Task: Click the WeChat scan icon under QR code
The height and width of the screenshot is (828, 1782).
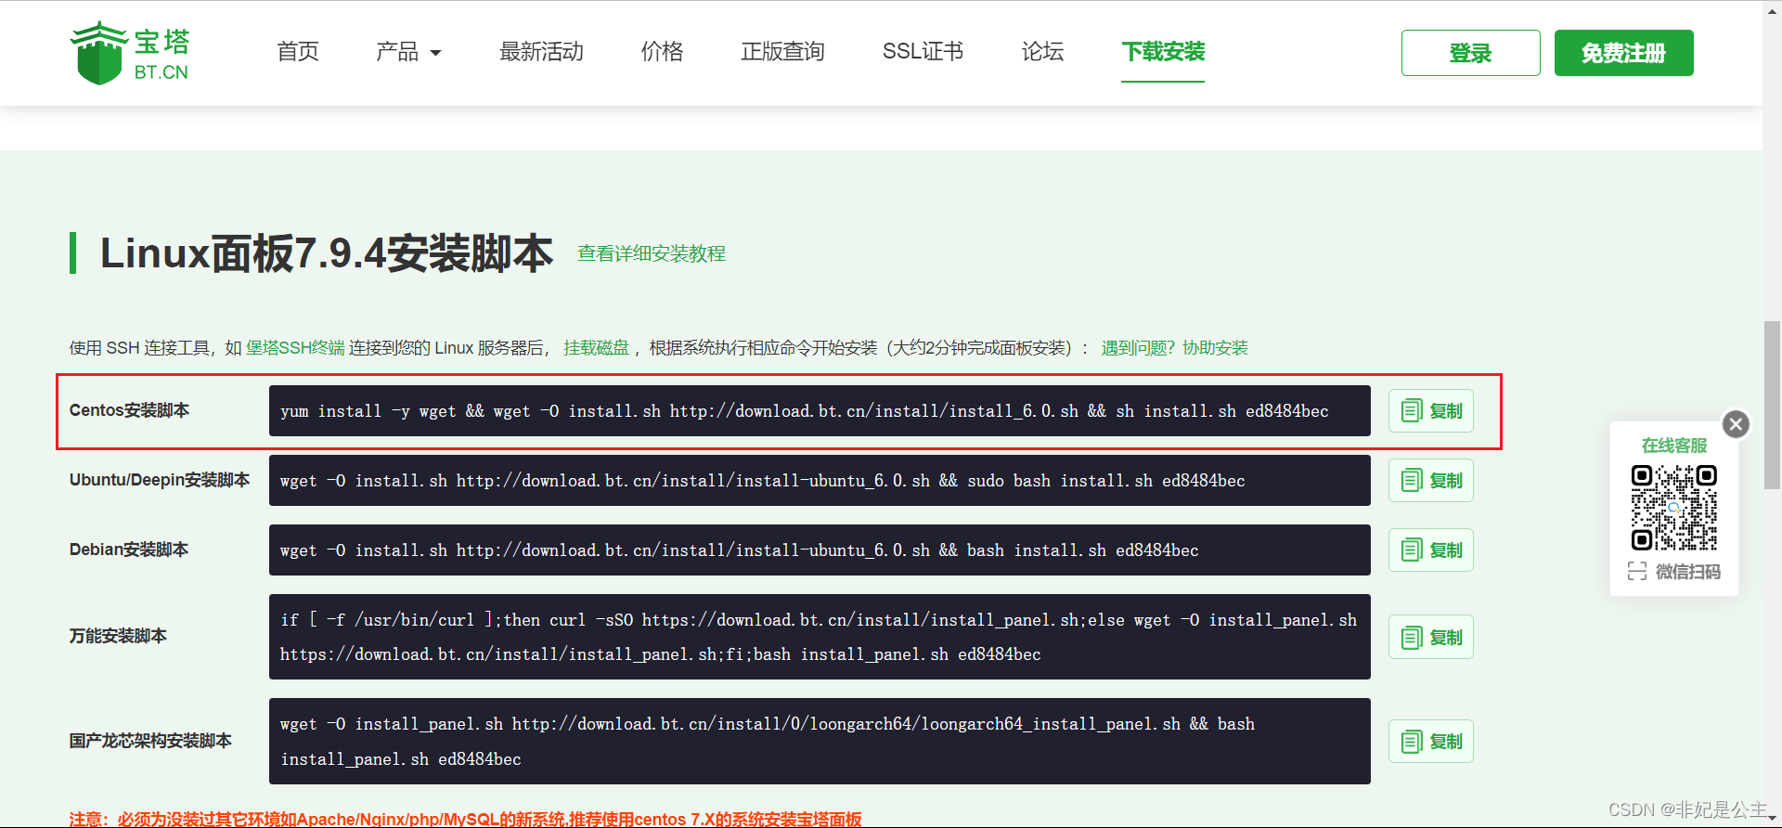Action: pos(1637,572)
